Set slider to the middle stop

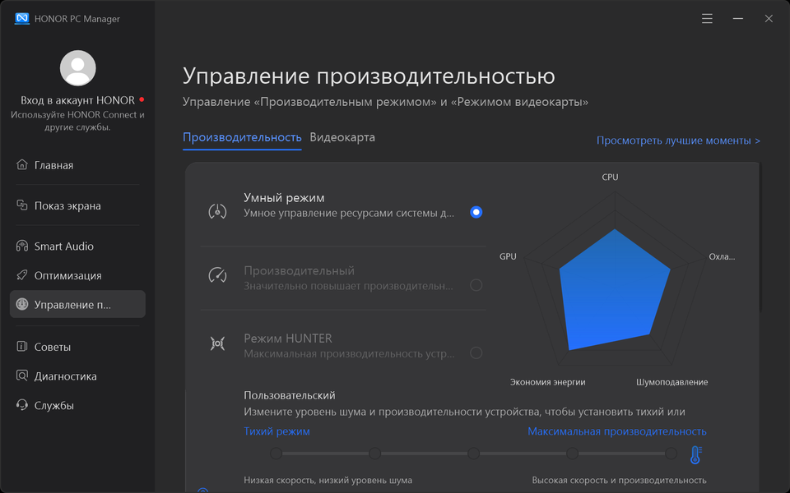[x=474, y=454]
